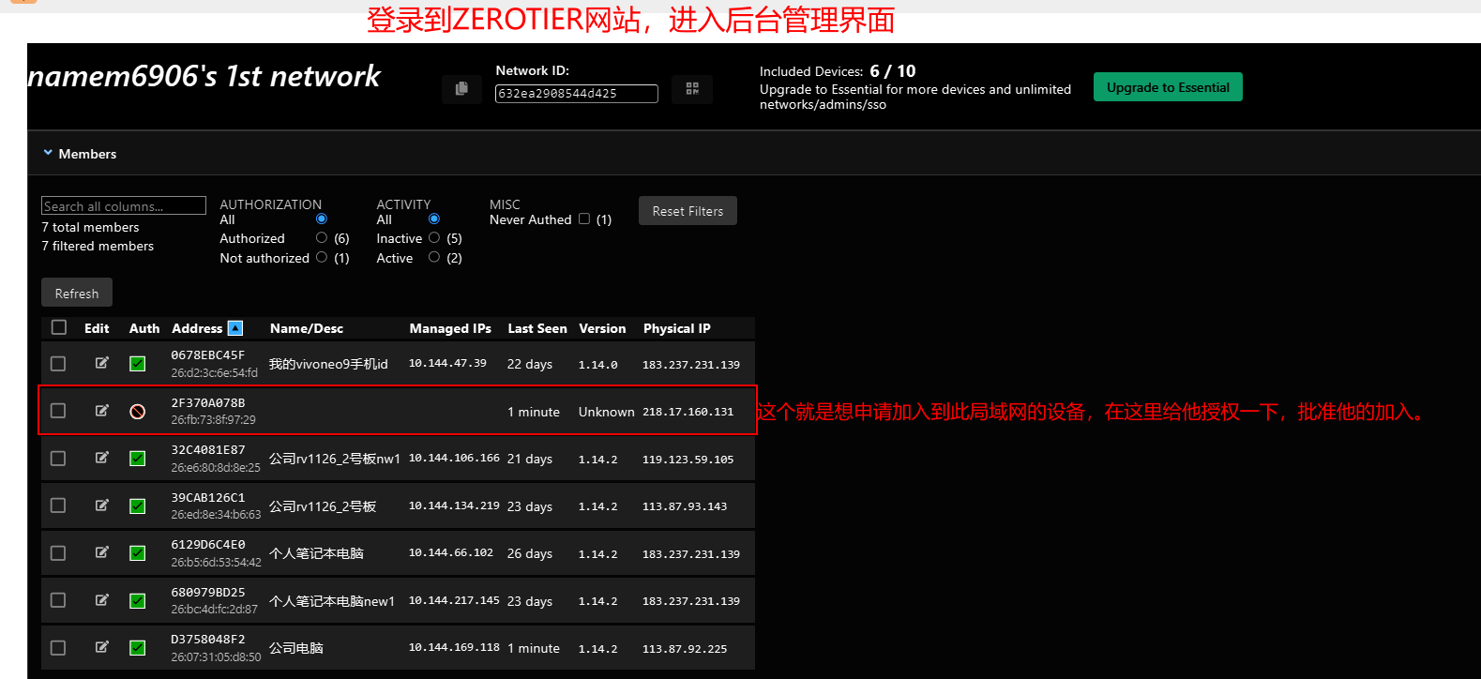Edit member 2F370A078B
This screenshot has height=679, width=1481.
[102, 411]
